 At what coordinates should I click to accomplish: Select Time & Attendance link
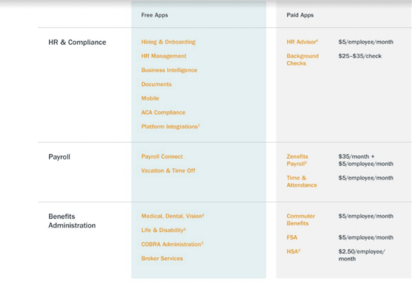pyautogui.click(x=301, y=181)
